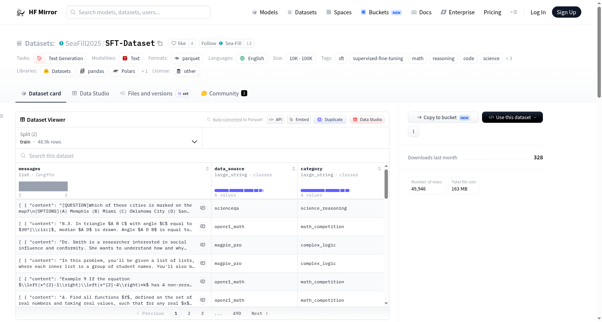Open the Data Studio tab
Screen dimensions: 602x322
coord(91,94)
